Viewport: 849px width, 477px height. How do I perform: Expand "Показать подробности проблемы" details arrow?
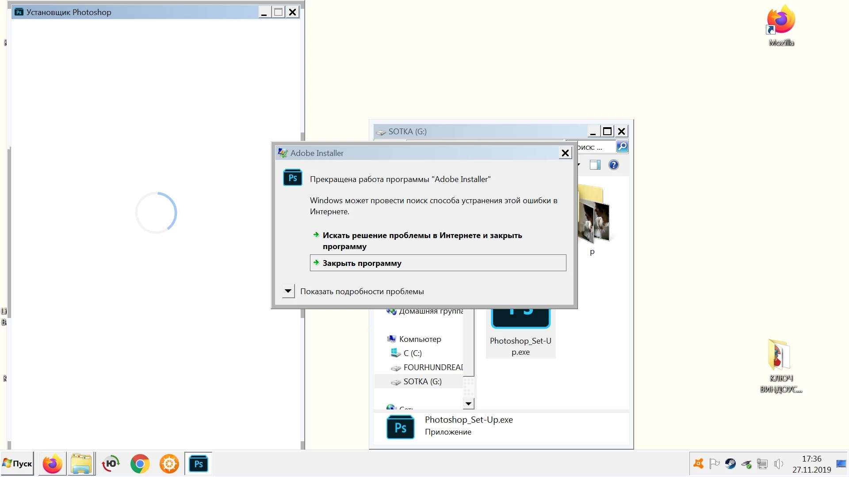[x=288, y=291]
